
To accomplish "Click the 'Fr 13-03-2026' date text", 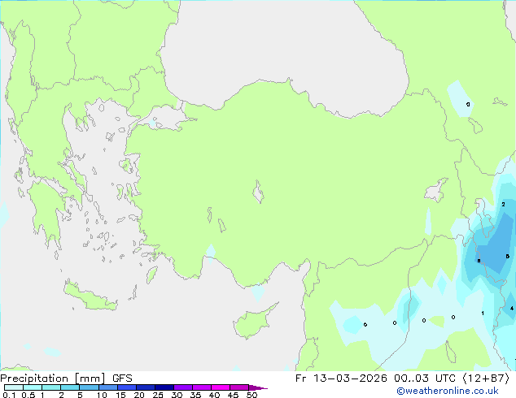I will click(x=341, y=379).
